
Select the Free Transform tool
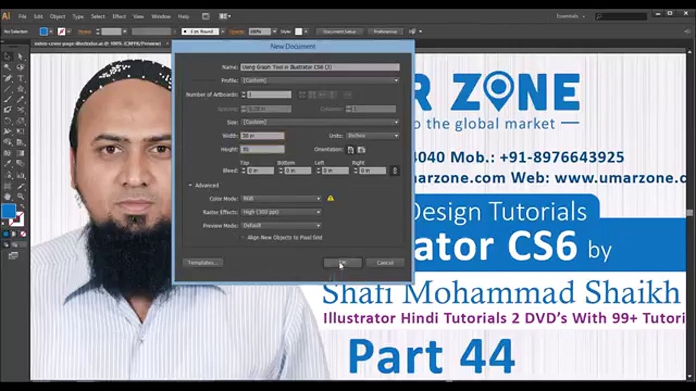pyautogui.click(x=21, y=131)
